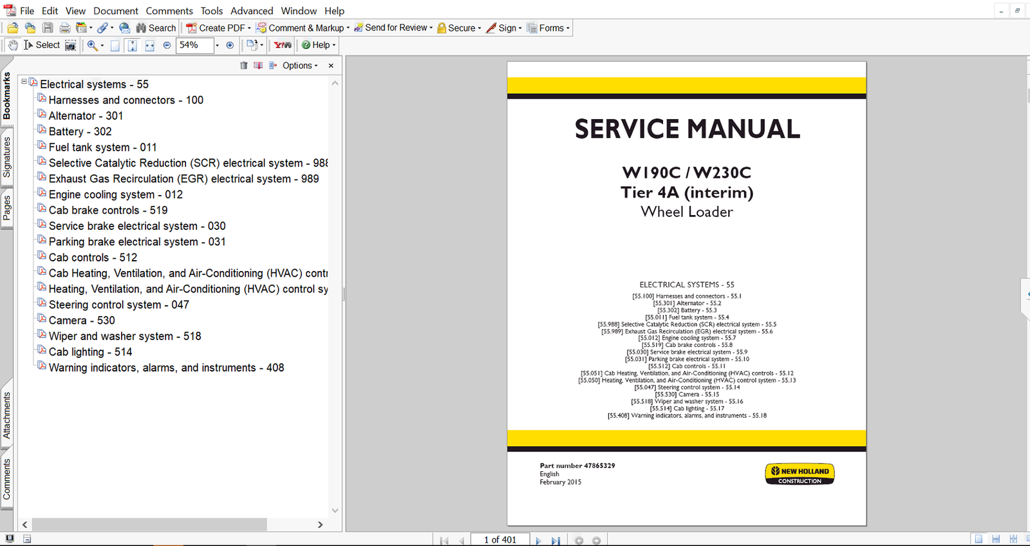1030x546 pixels.
Task: Delete the selected bookmark with the trash icon
Action: [243, 66]
